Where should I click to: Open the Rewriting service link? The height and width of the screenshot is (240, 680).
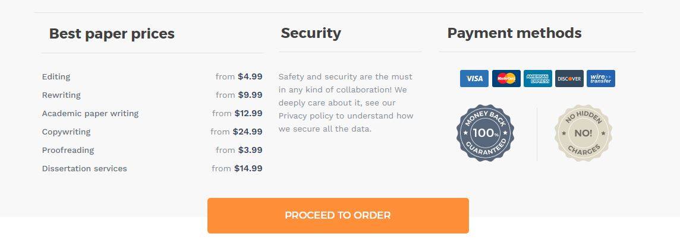(61, 95)
